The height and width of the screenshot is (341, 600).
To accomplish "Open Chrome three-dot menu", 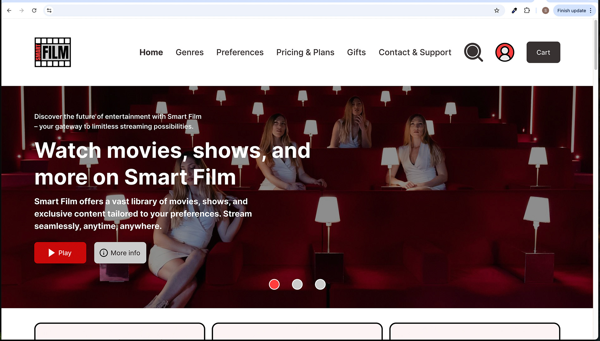I will pyautogui.click(x=591, y=10).
